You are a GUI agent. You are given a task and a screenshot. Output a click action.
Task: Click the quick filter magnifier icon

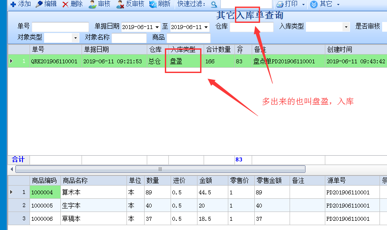point(214,4)
